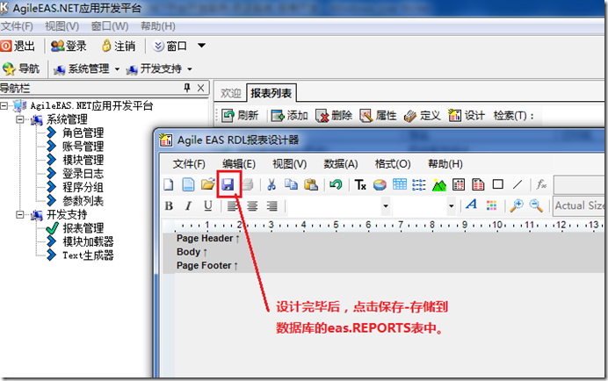The height and width of the screenshot is (381, 608).
Task: Open 格式(O) menu in report designer
Action: 393,164
